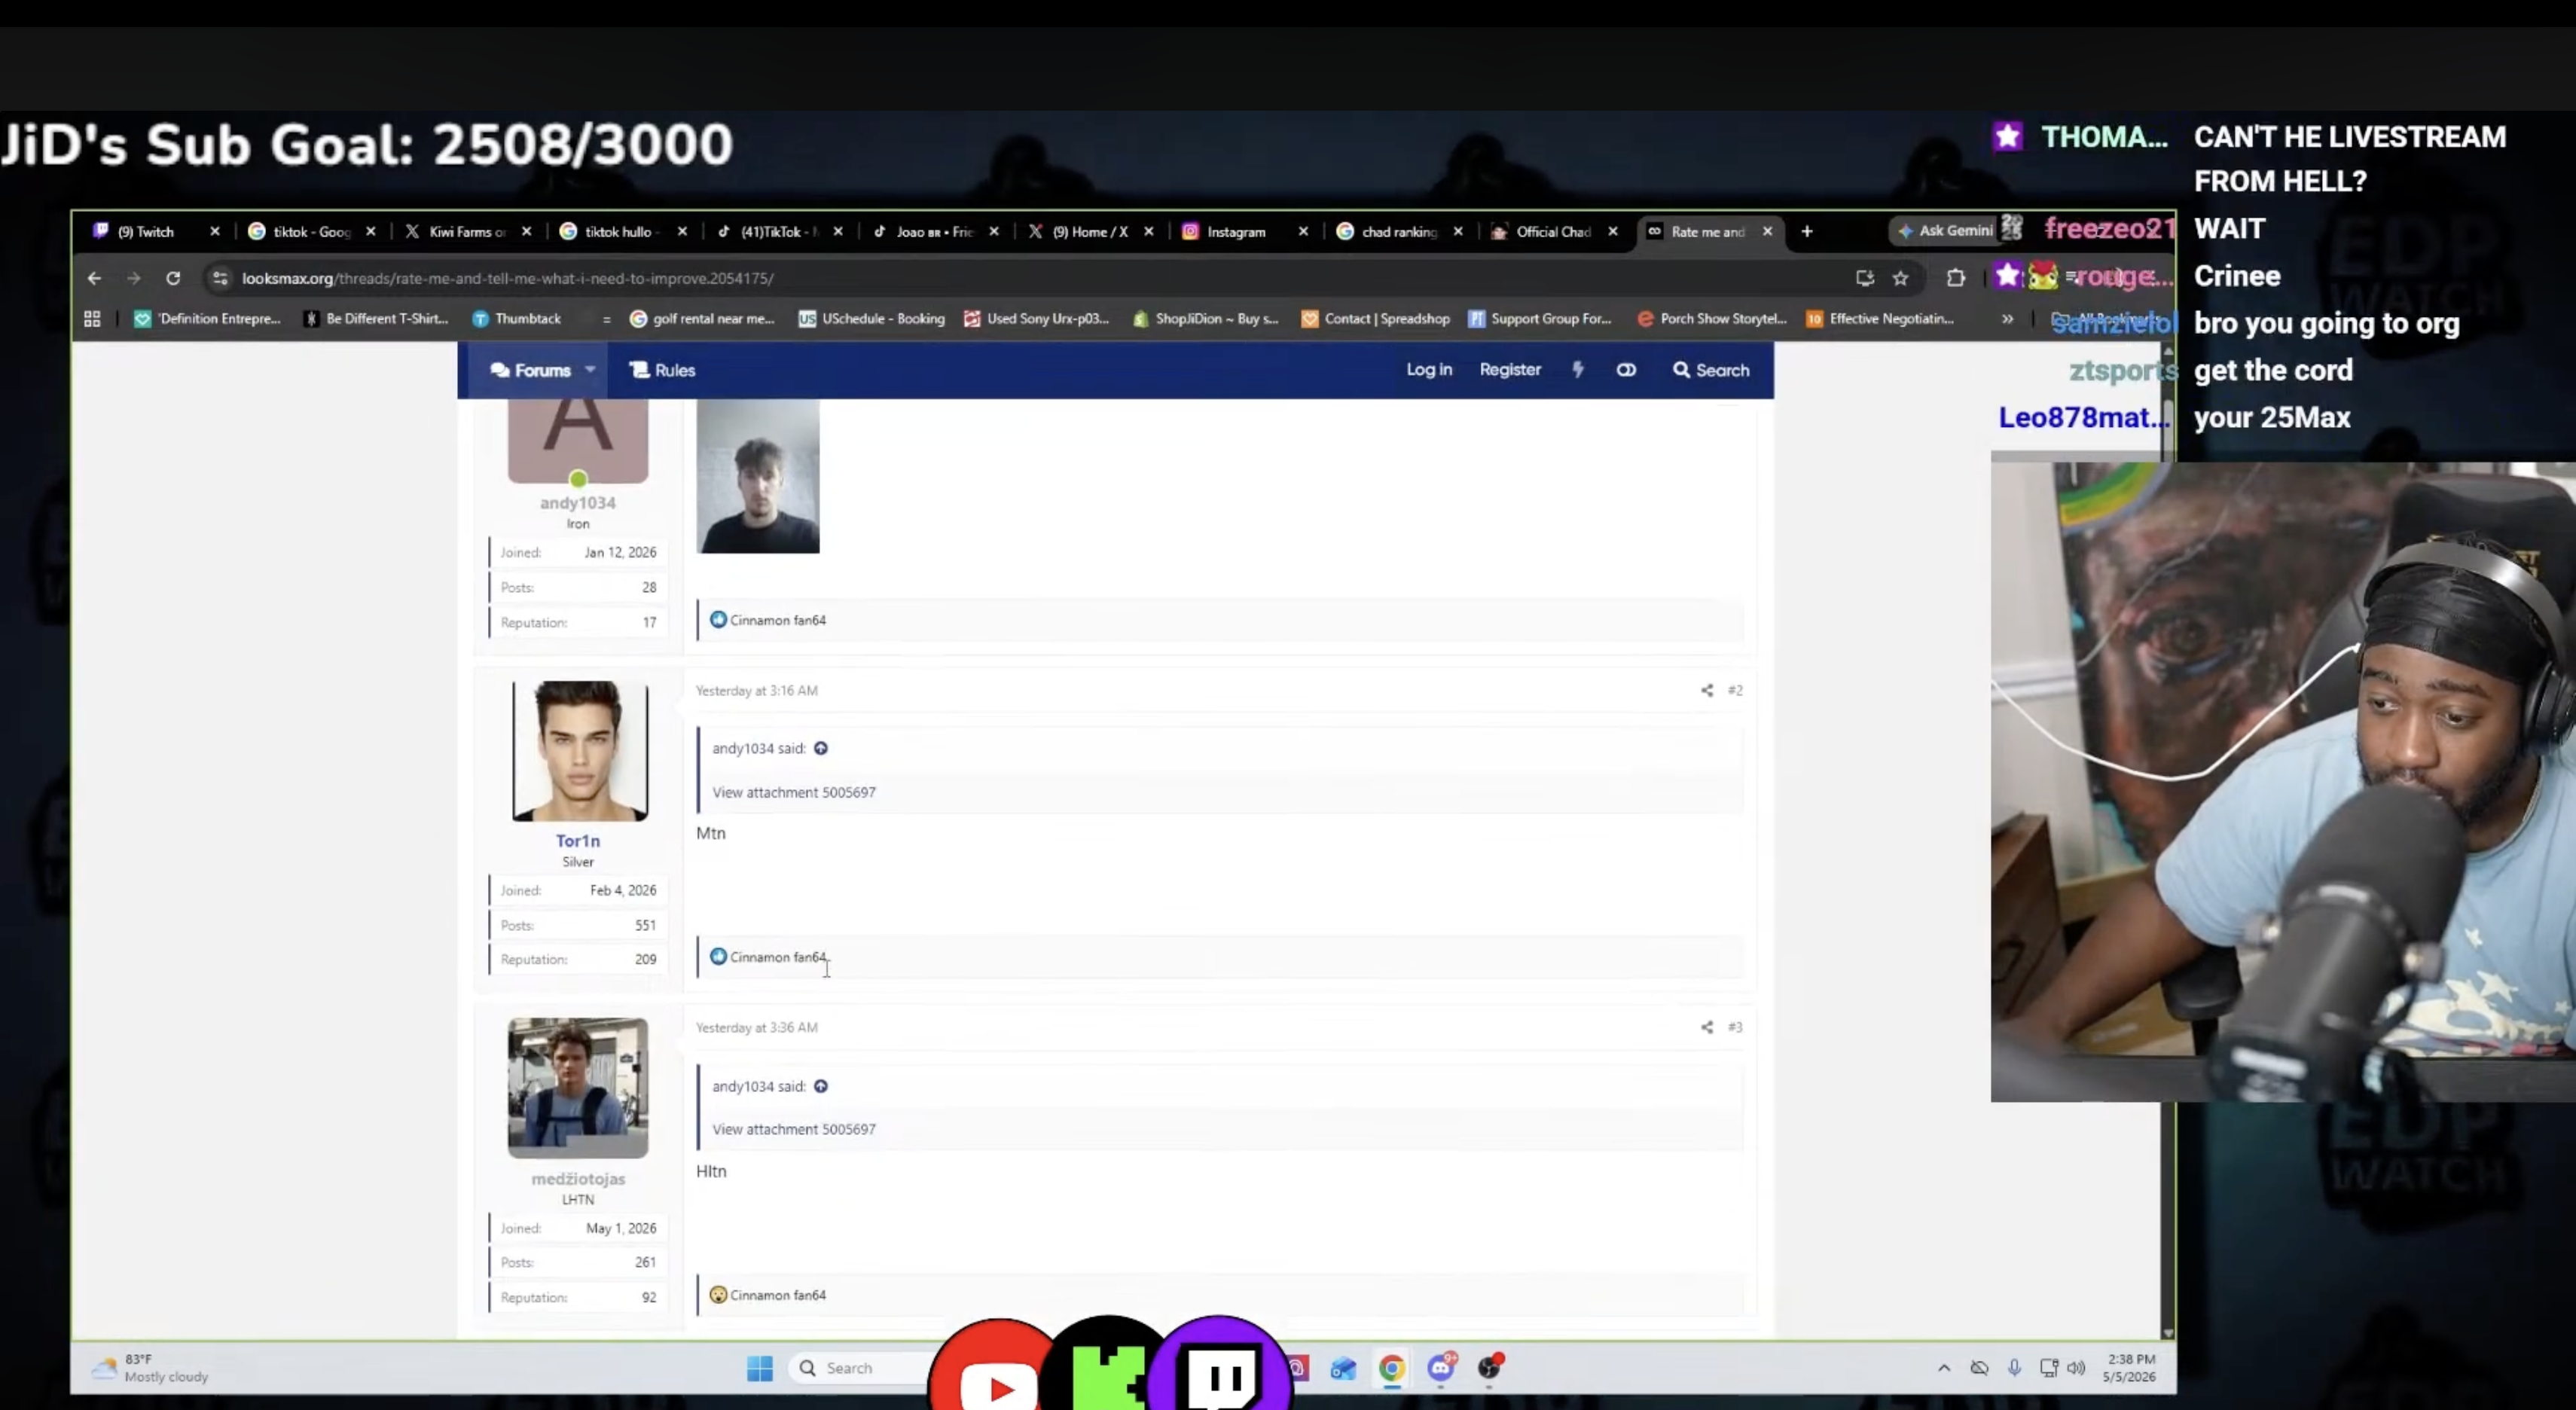The image size is (2576, 1410).
Task: Open the forum Rules page
Action: pyautogui.click(x=662, y=370)
